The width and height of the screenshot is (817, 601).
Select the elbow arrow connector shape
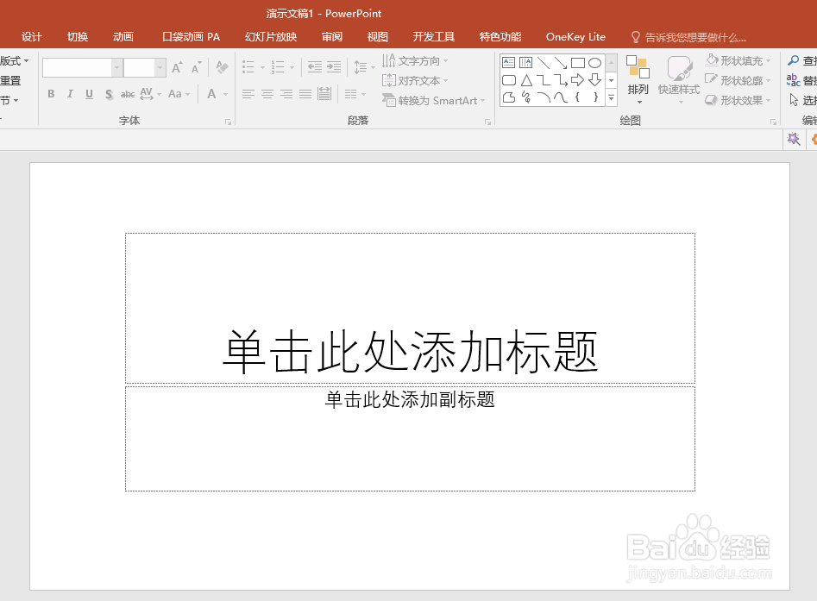point(561,80)
